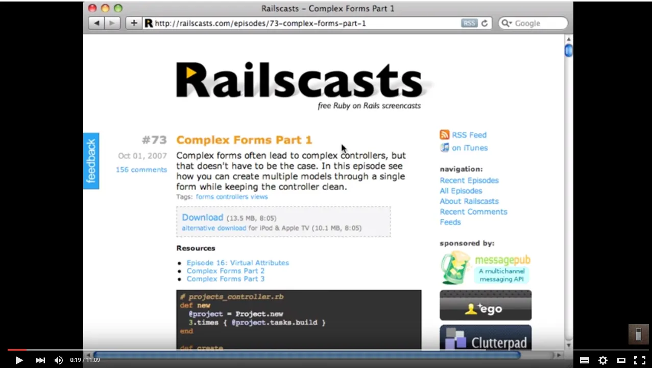Open Recent Comments
Image resolution: width=652 pixels, height=368 pixels.
pyautogui.click(x=474, y=212)
